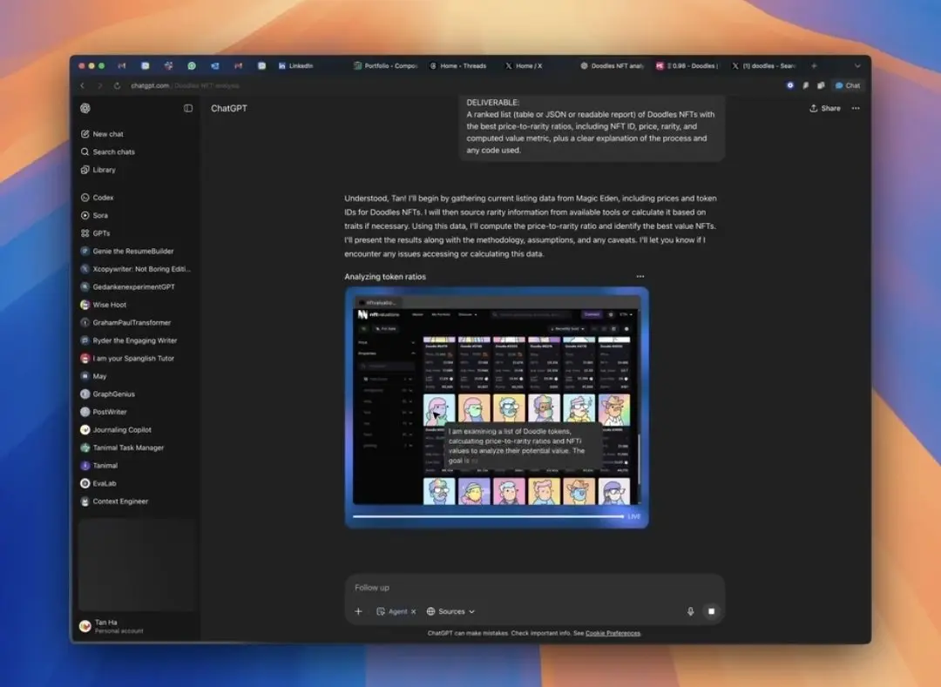Open Cookie Preferences link
Viewport: 941px width, 687px height.
pyautogui.click(x=613, y=633)
